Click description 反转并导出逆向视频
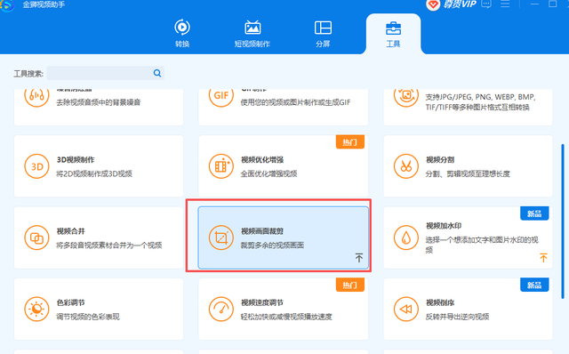The height and width of the screenshot is (354, 569). 457,317
